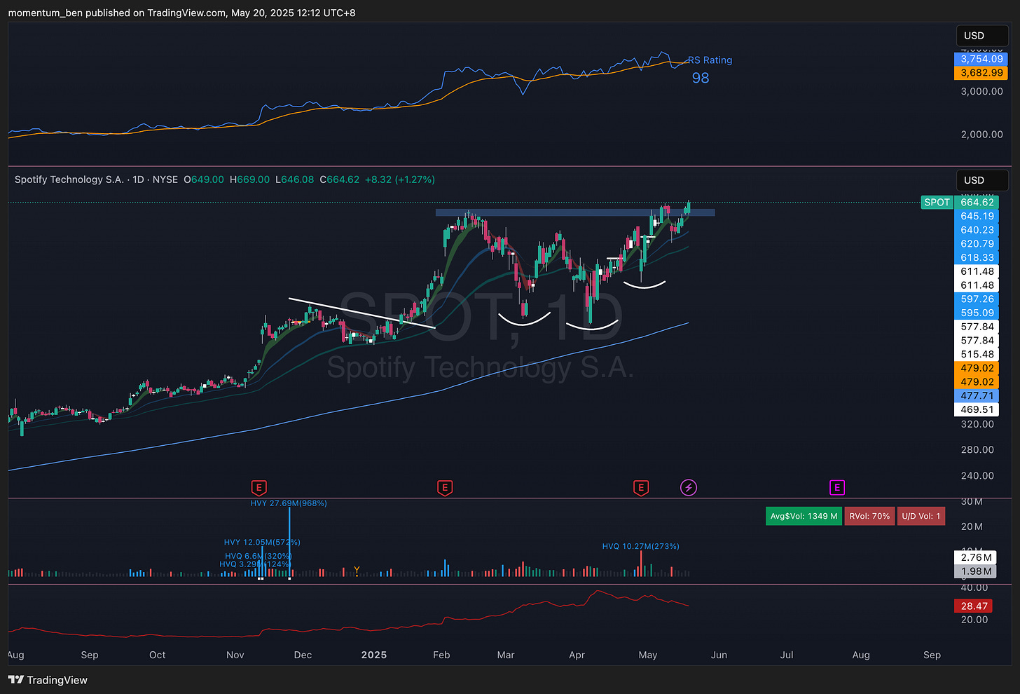Viewport: 1020px width, 694px height.
Task: Click the 2025 date axis label
Action: (x=374, y=655)
